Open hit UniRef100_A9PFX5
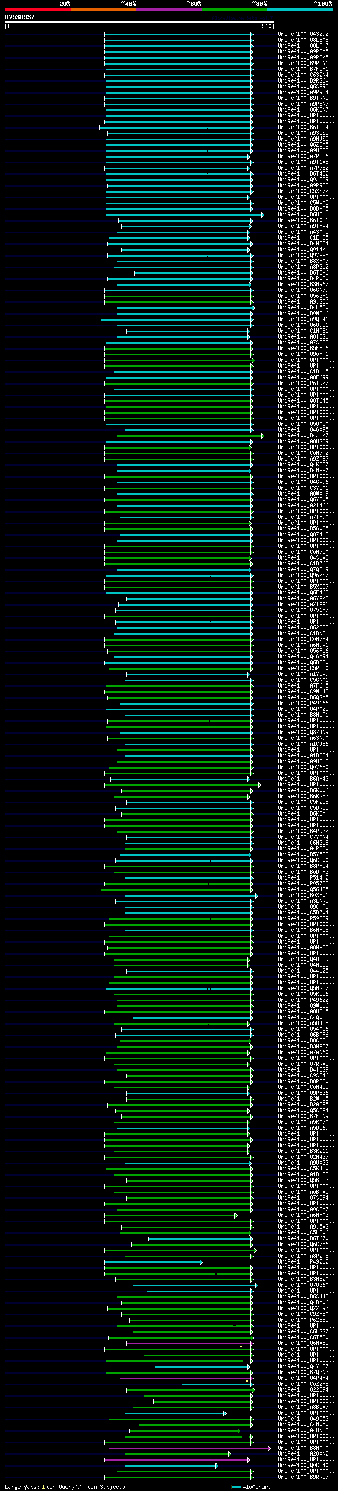The width and height of the screenshot is (338, 1491). click(x=303, y=51)
